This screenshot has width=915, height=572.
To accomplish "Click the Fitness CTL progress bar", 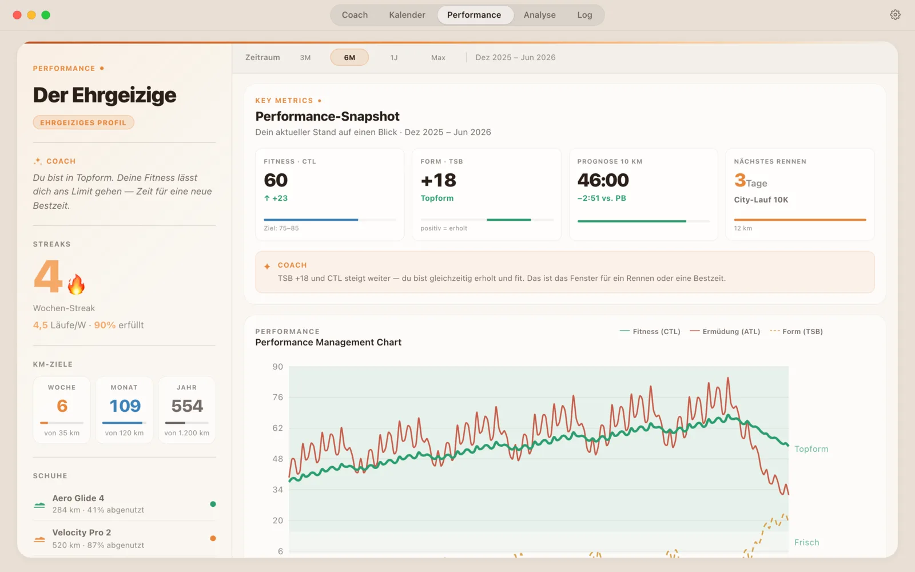I will [x=329, y=220].
